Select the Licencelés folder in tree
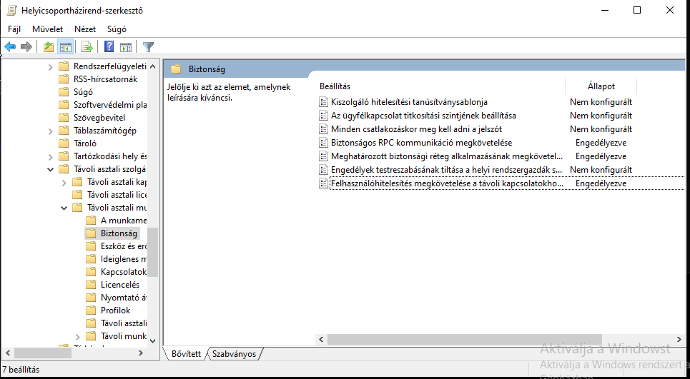Viewport: 690px width, 379px height. pos(119,285)
